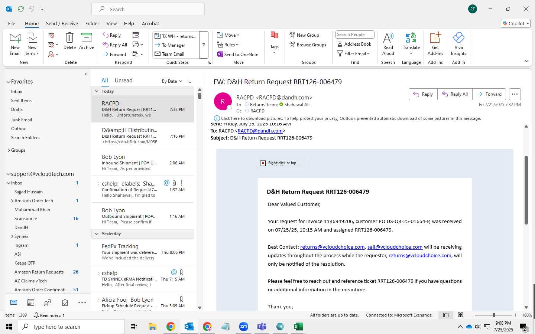Viewport: 535px width, 334px height.
Task: Reverse sort order arrow in message list
Action: (x=190, y=81)
